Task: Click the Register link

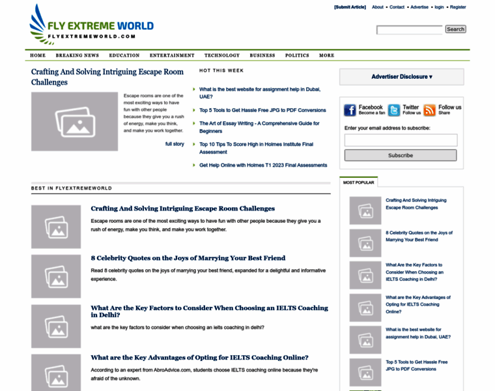Action: [458, 7]
